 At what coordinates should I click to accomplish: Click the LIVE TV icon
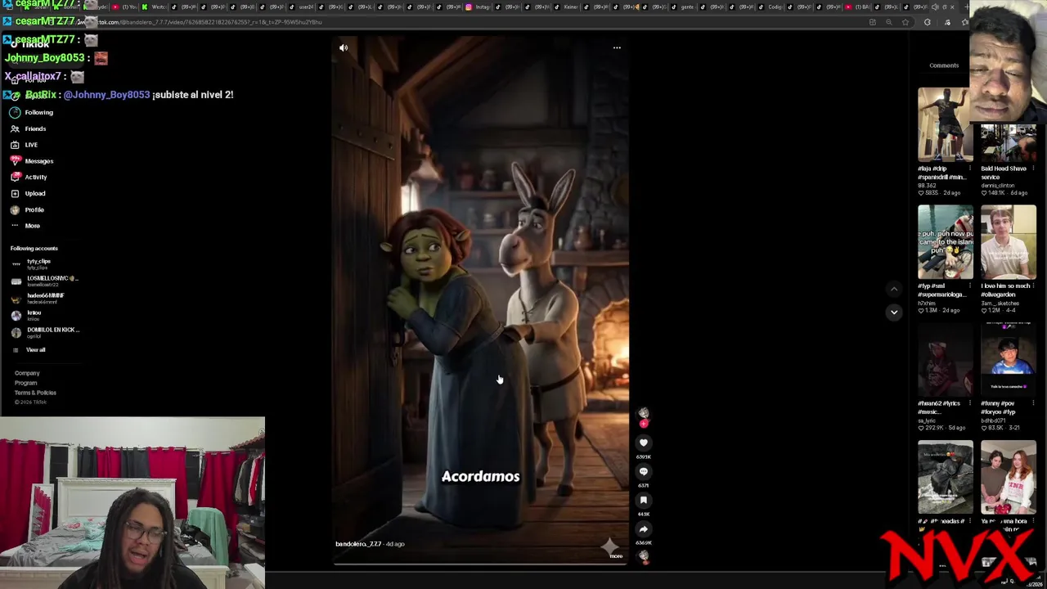coord(15,145)
